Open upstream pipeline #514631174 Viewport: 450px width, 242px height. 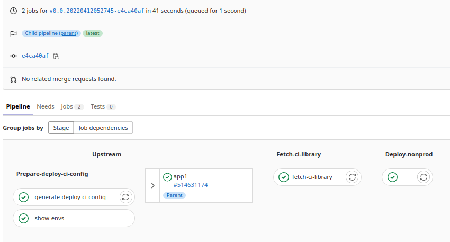[x=191, y=185]
